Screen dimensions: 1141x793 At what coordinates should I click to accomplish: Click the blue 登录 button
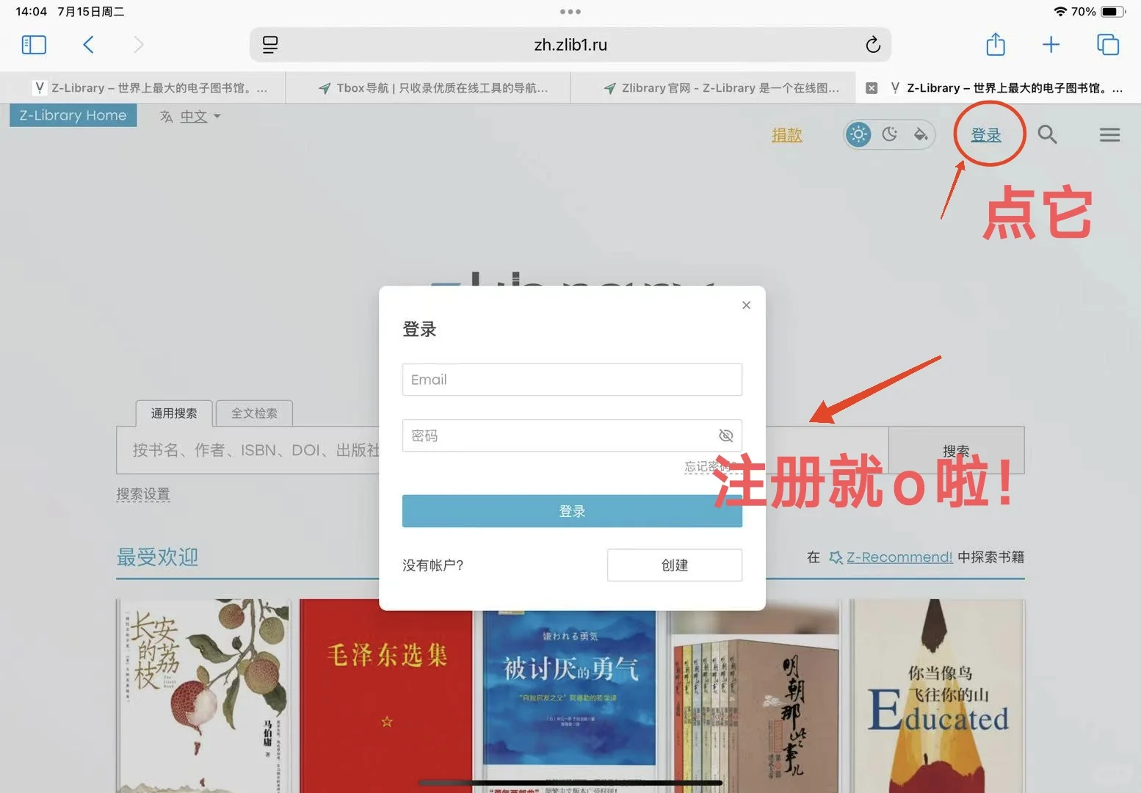point(572,511)
